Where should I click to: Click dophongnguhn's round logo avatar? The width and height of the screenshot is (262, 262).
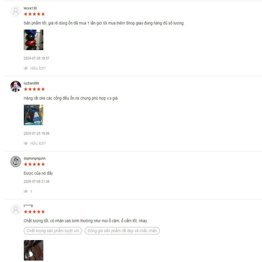[16, 162]
